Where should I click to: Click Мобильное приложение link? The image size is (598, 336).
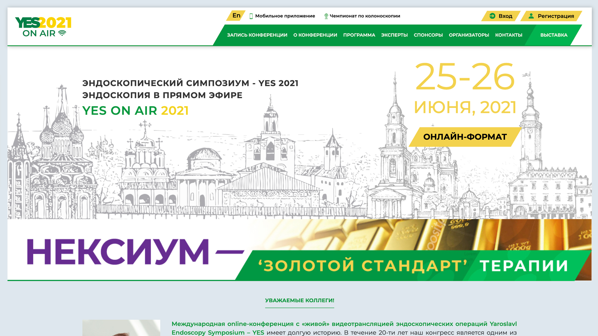[285, 16]
